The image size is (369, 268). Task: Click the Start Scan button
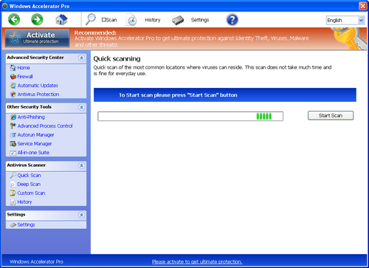coord(331,115)
